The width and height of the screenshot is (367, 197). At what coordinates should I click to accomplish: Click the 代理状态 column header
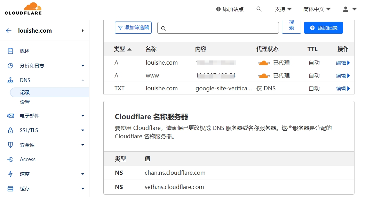coord(268,49)
